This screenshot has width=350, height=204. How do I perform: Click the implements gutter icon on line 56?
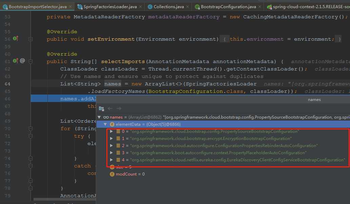[15, 38]
